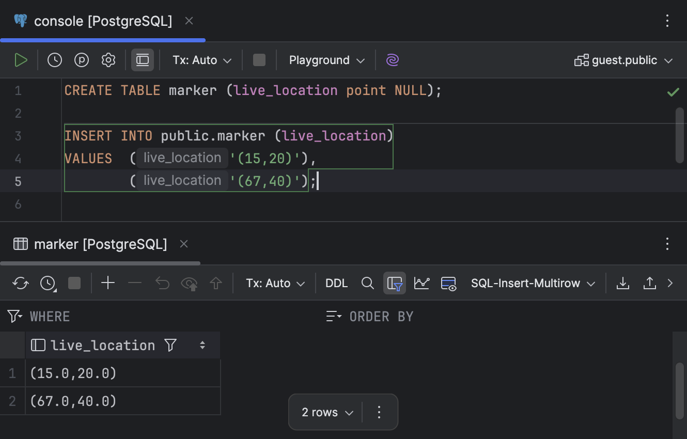Click the Explain Plan 'P' icon
Screen dimensions: 687x439
(x=82, y=60)
